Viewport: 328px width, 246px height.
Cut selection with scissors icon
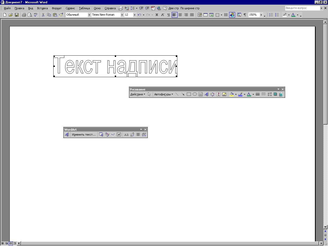(43, 15)
